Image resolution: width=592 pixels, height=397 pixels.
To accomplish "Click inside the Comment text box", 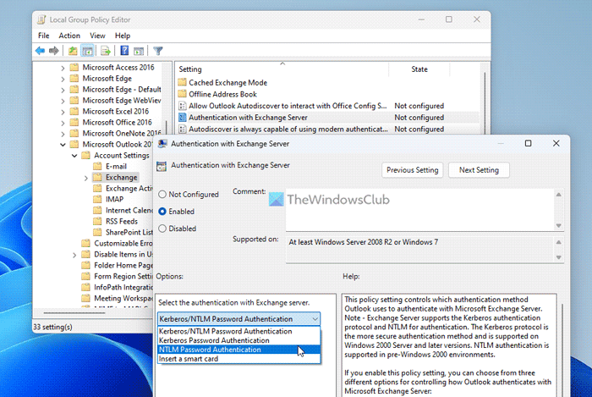I will pos(419,210).
